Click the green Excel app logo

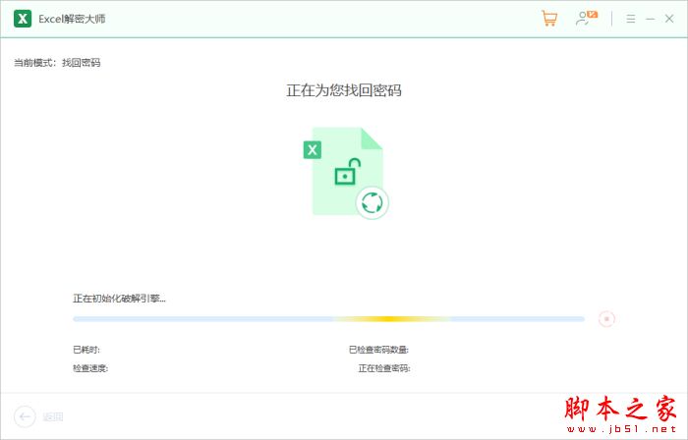pyautogui.click(x=23, y=19)
